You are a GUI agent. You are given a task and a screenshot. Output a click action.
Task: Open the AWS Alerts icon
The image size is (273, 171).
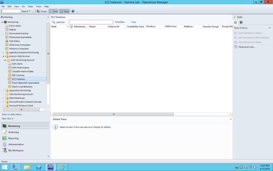coord(10,64)
